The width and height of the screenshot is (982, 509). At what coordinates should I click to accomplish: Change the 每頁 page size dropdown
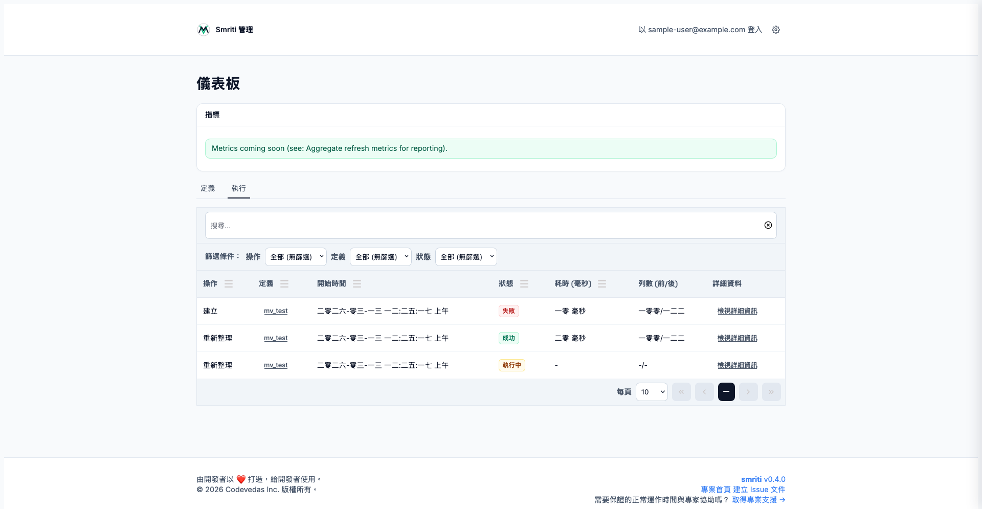pos(652,392)
